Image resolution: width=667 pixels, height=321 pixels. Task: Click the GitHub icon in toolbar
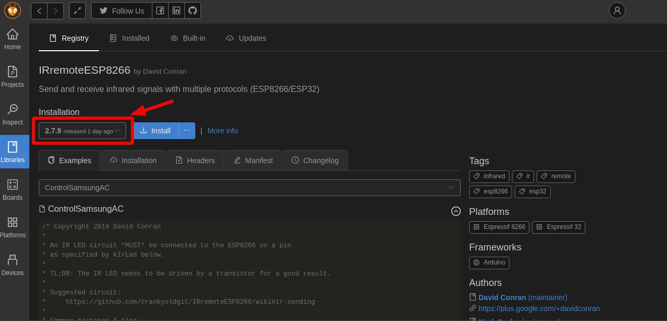pyautogui.click(x=193, y=10)
